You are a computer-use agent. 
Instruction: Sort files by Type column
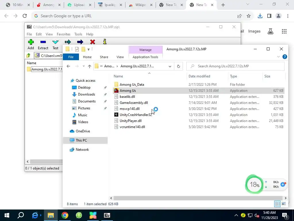click(x=233, y=76)
